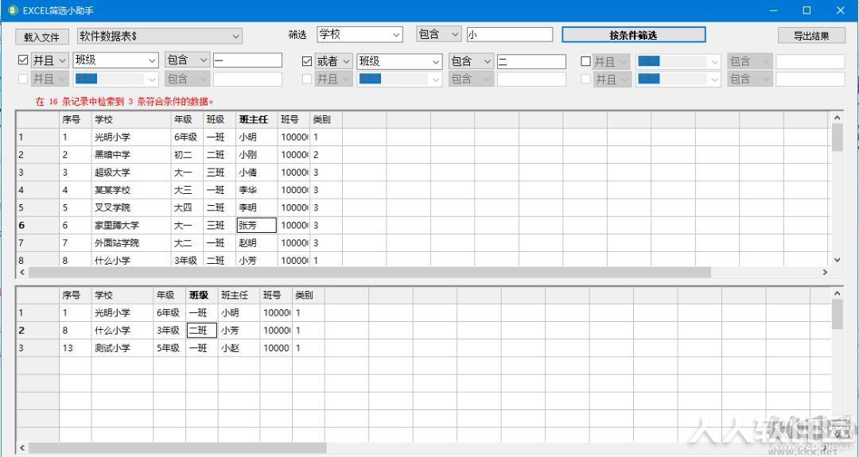Image resolution: width=859 pixels, height=457 pixels.
Task: Select the 李华 cell
Action: click(257, 190)
